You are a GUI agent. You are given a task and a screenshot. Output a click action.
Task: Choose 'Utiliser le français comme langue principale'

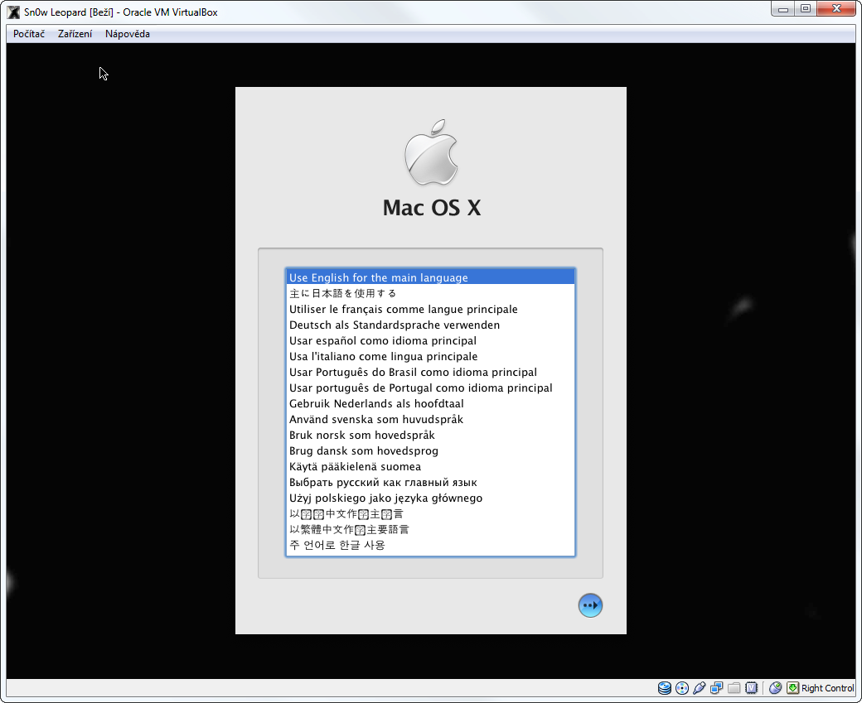(x=430, y=309)
